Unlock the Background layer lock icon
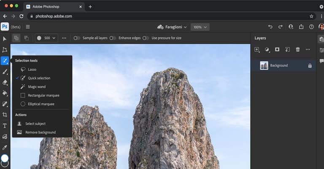Image resolution: width=324 pixels, height=169 pixels. [x=310, y=66]
